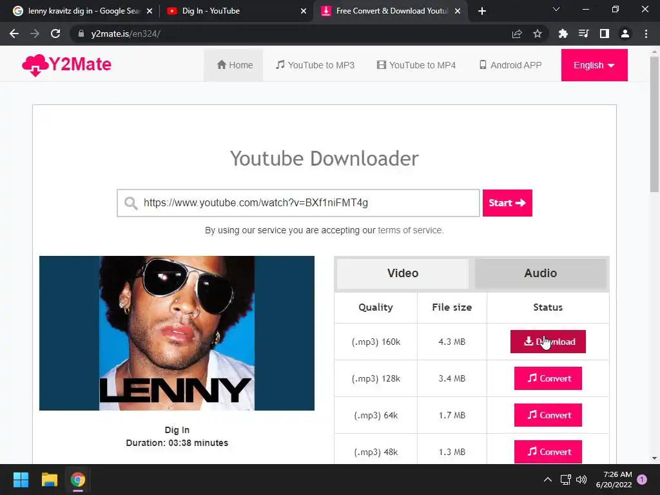The width and height of the screenshot is (660, 495).
Task: Open network status tray icon
Action: click(566, 480)
